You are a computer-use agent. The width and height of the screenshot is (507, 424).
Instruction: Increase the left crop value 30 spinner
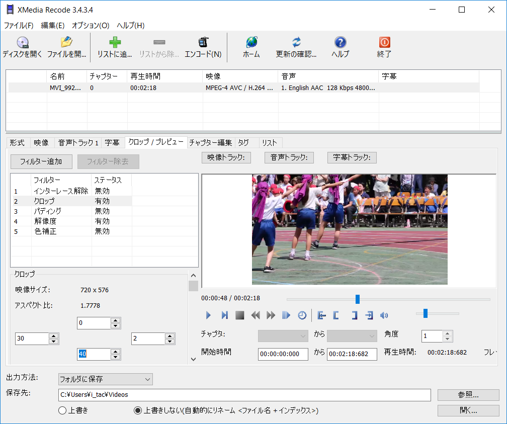point(53,335)
